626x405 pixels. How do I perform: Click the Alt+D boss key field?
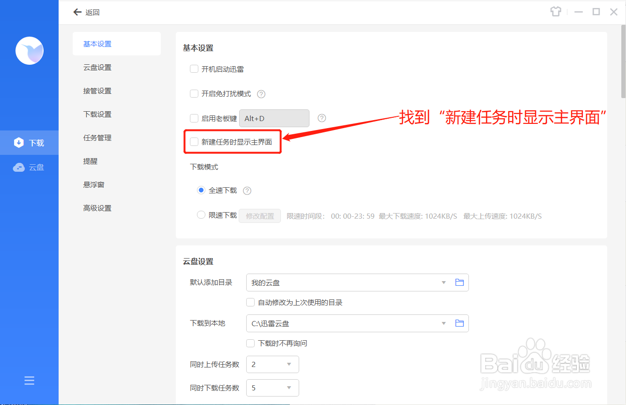pyautogui.click(x=274, y=118)
